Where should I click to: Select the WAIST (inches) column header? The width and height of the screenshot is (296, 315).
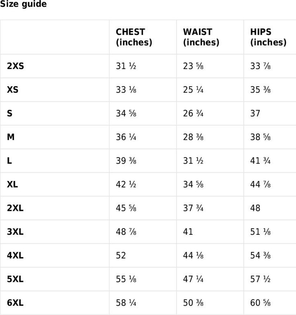click(x=201, y=37)
